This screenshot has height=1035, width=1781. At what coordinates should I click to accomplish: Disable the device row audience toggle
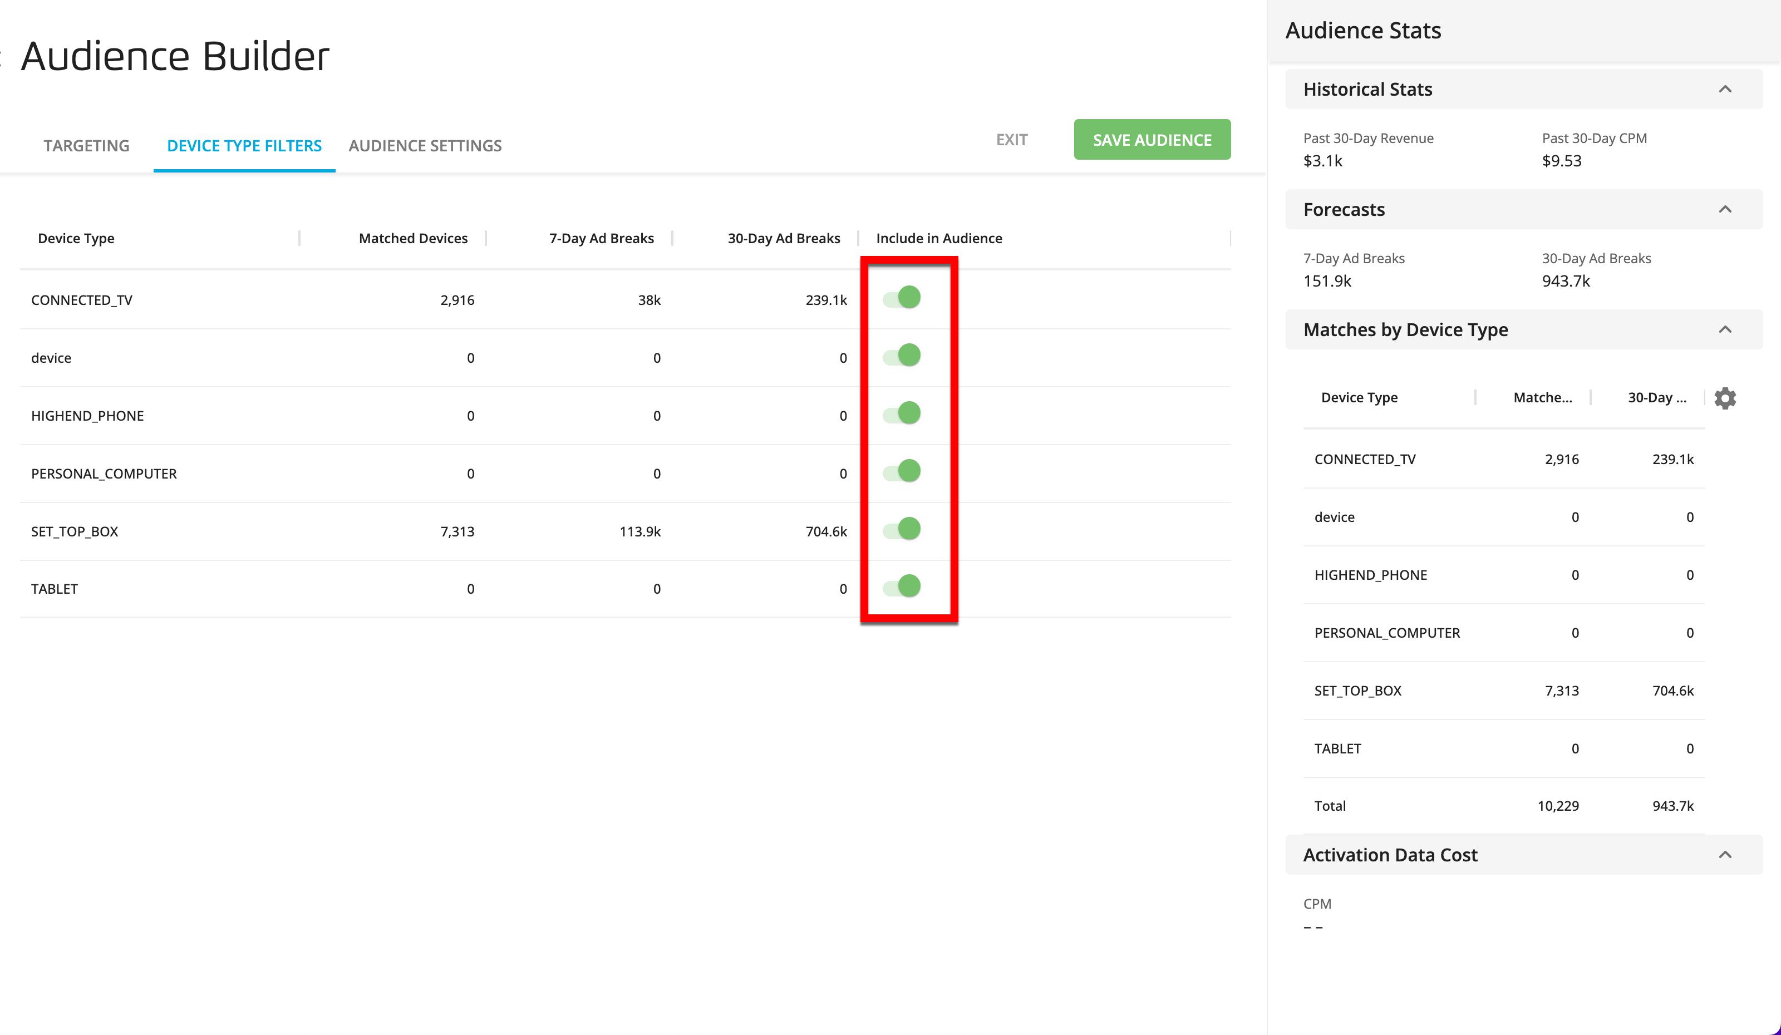tap(902, 356)
